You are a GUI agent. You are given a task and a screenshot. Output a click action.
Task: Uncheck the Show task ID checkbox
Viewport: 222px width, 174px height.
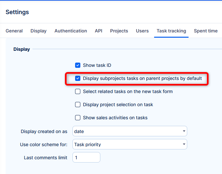coord(78,65)
